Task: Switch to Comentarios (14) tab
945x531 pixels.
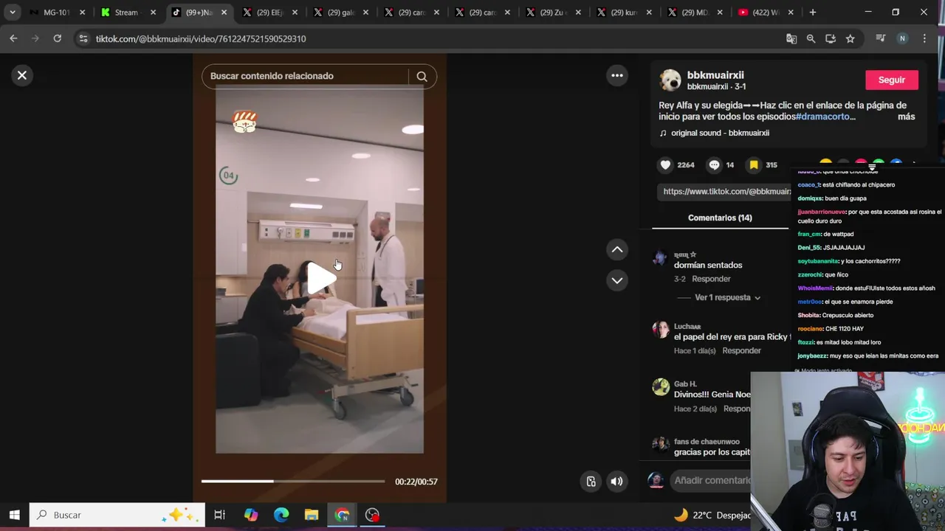Action: 720,218
